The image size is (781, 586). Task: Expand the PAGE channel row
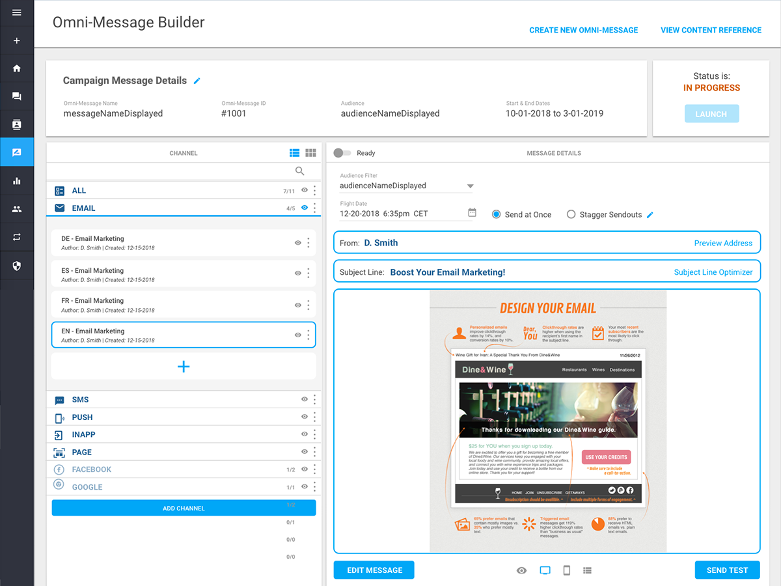[x=184, y=452]
